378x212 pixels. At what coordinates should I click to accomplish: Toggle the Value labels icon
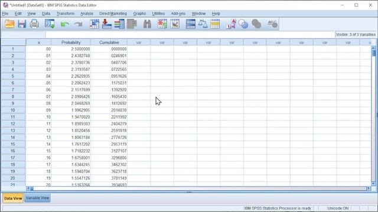(x=231, y=24)
